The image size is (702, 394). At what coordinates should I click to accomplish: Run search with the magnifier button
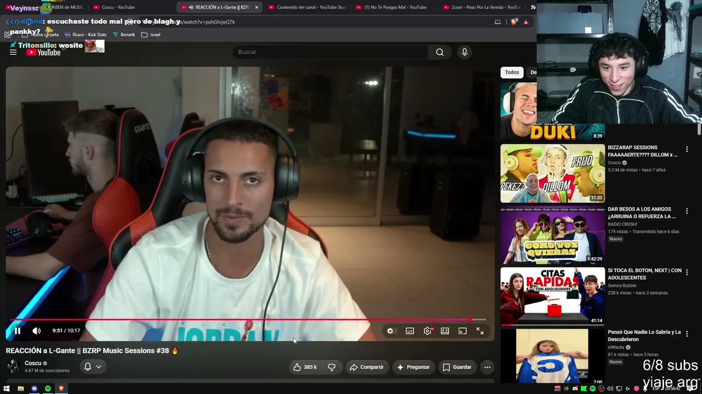(x=440, y=52)
